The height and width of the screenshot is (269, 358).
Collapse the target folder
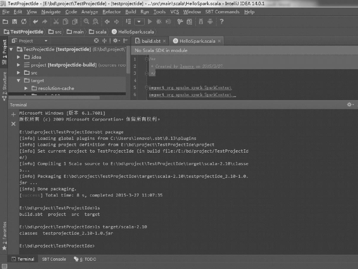(x=19, y=80)
